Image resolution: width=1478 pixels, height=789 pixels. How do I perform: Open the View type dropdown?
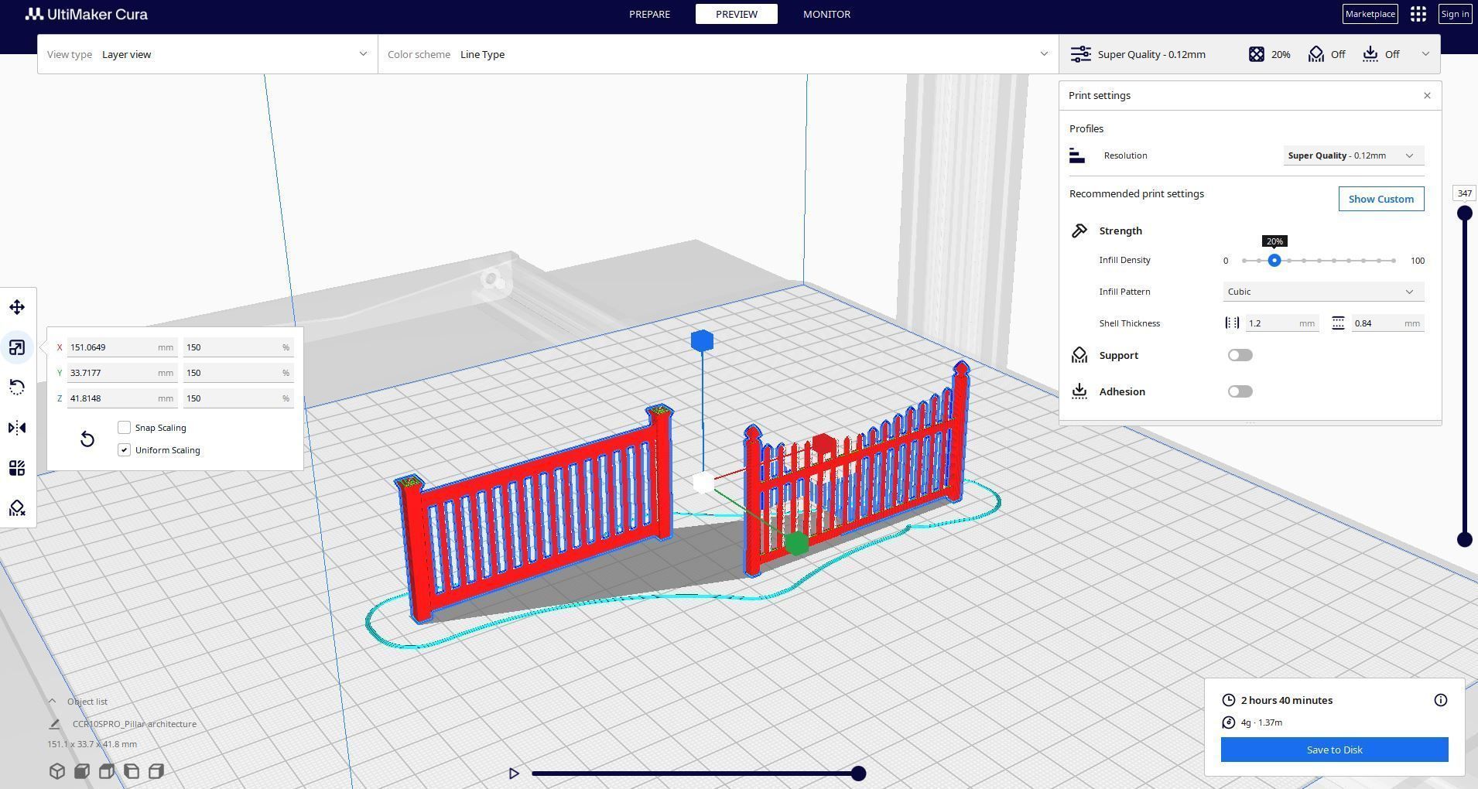pyautogui.click(x=207, y=54)
